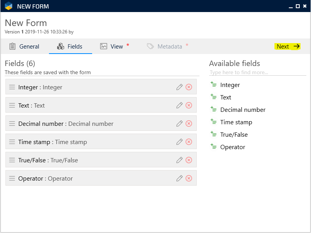The height and width of the screenshot is (233, 311).
Task: Click the Fields tab
Action: (70, 47)
